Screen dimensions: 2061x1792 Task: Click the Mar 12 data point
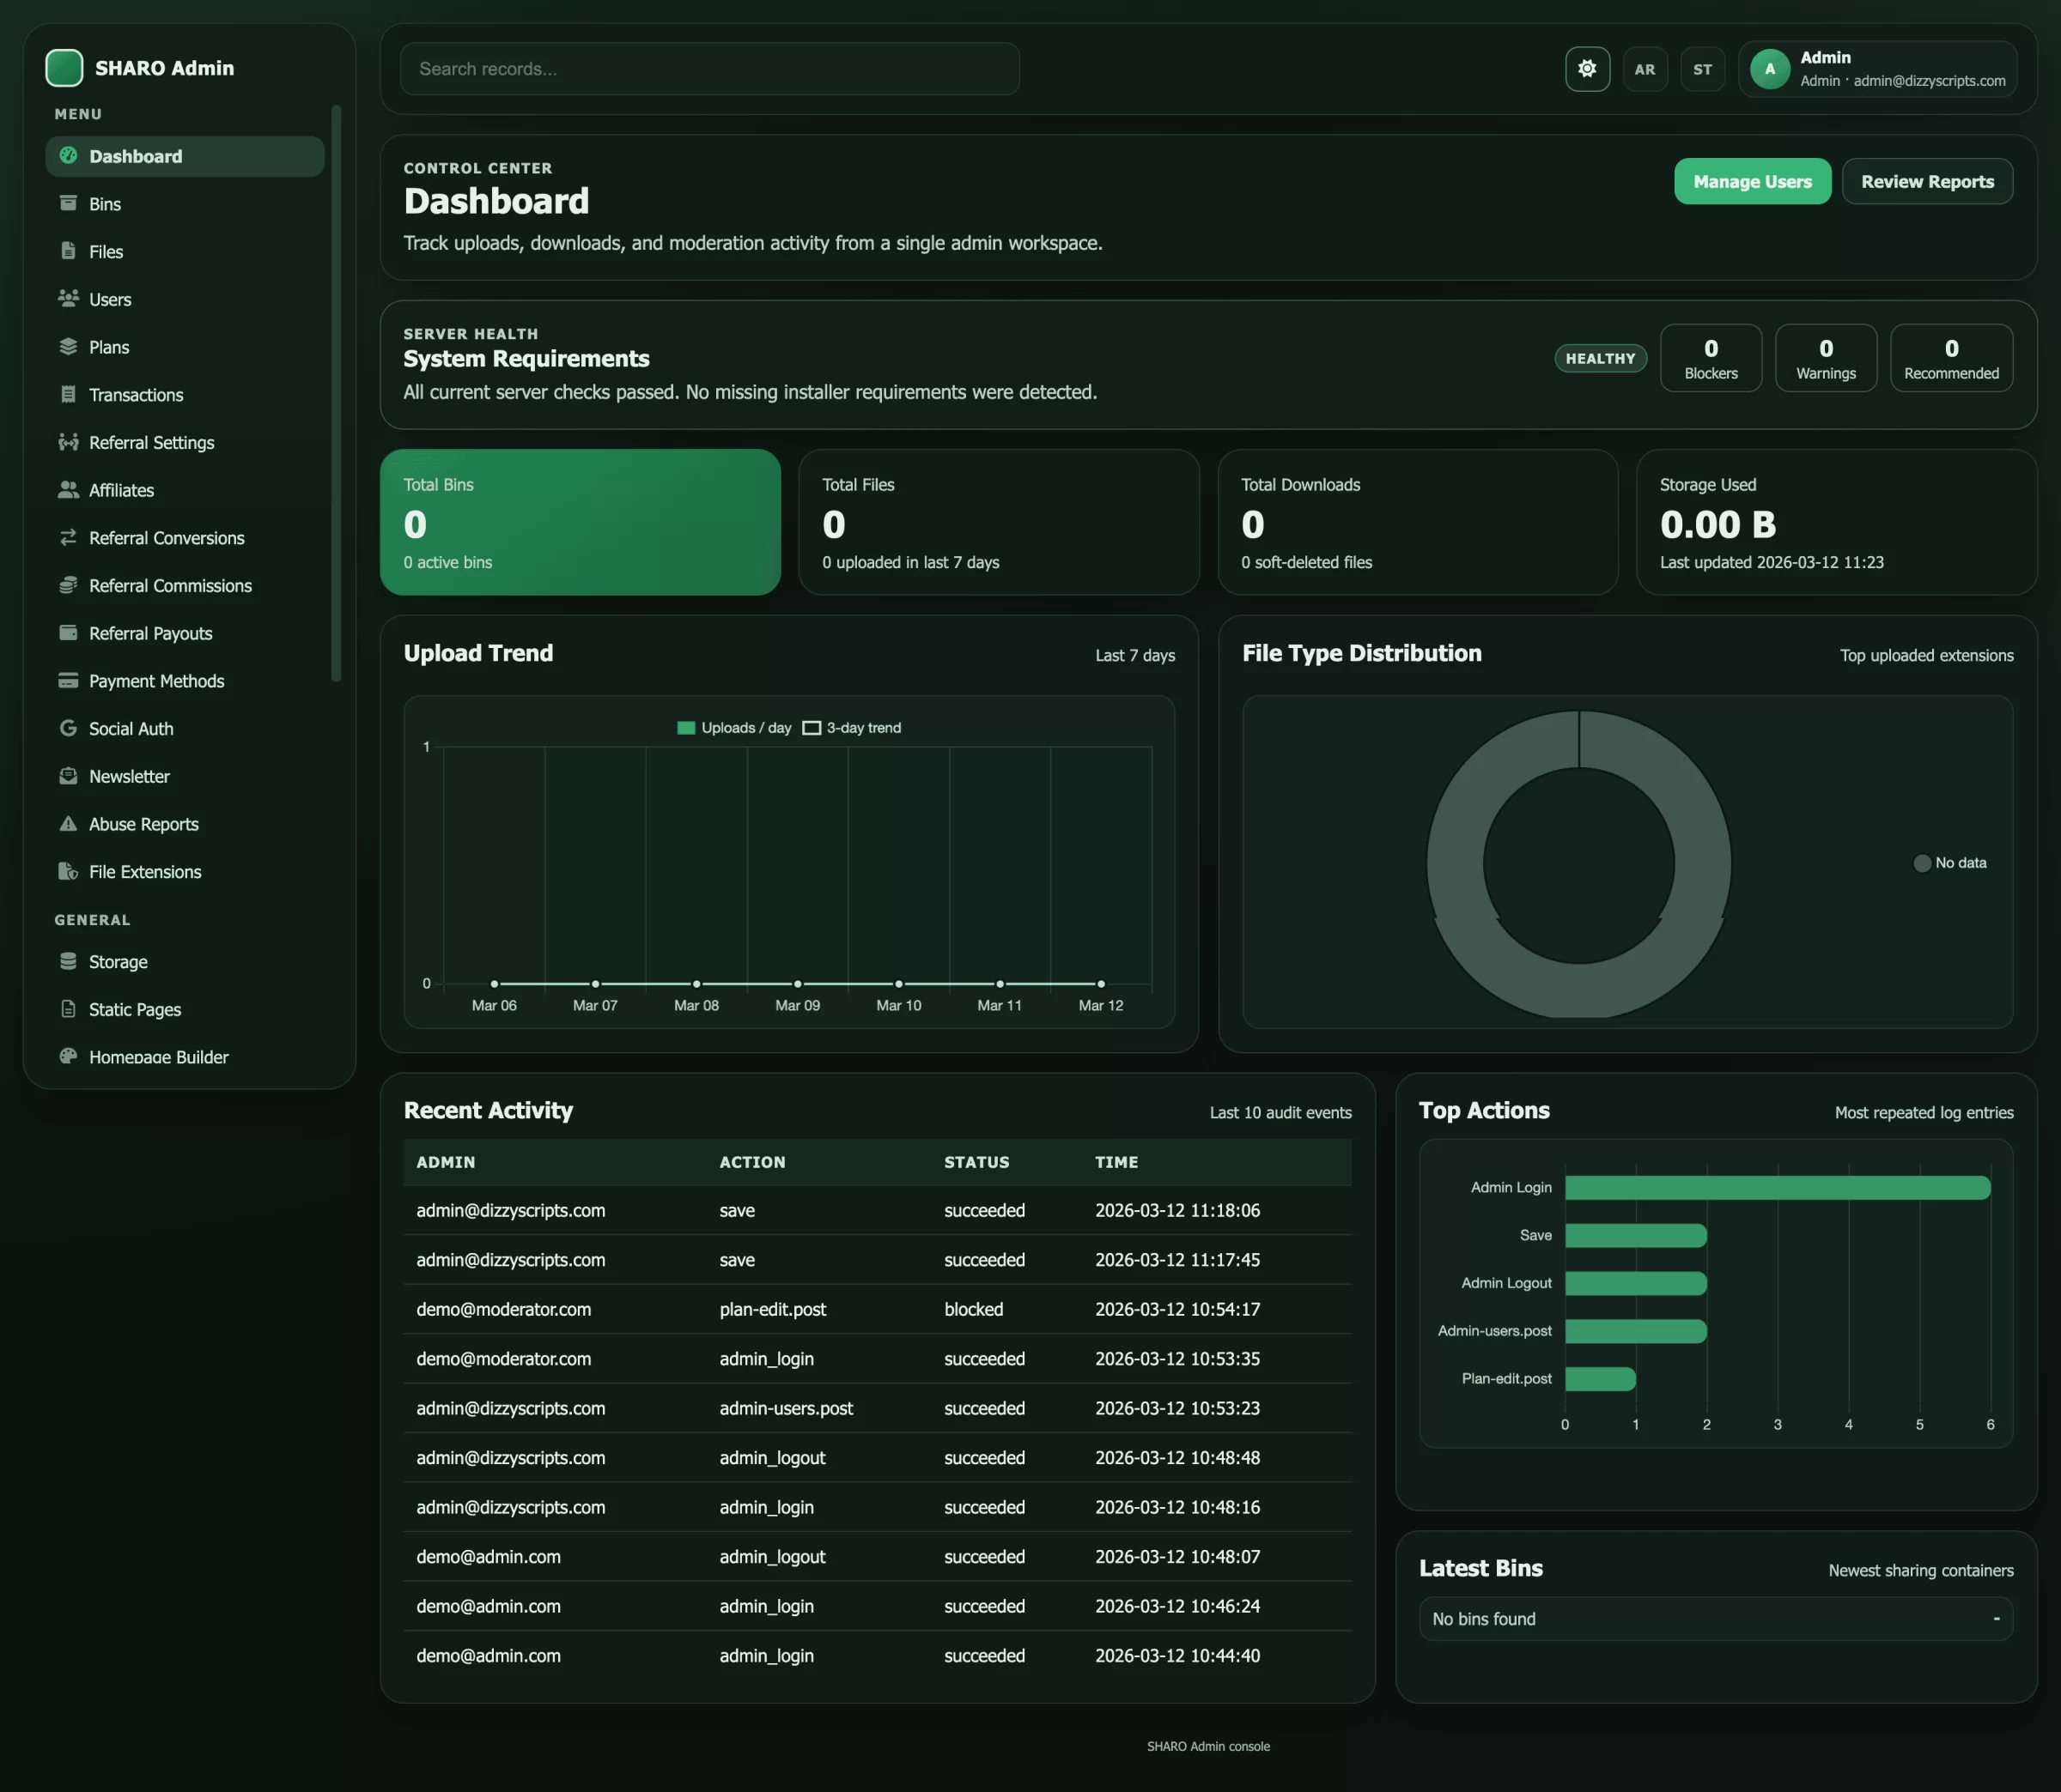pos(1101,983)
